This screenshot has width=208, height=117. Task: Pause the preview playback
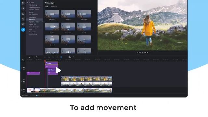coord(142,53)
